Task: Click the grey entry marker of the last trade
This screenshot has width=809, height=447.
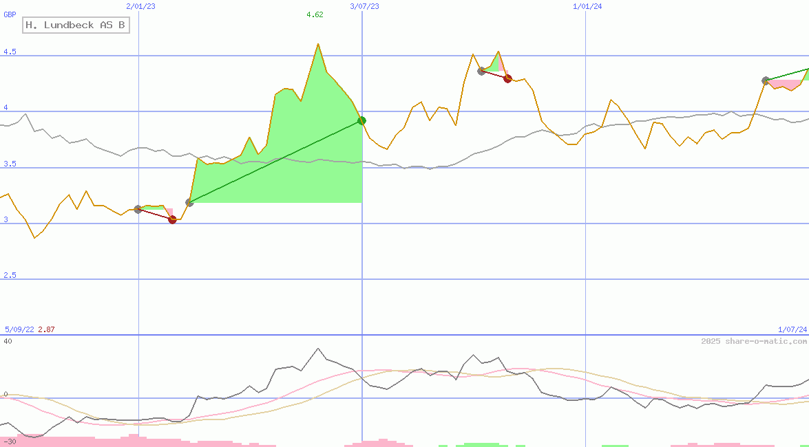Action: (766, 80)
